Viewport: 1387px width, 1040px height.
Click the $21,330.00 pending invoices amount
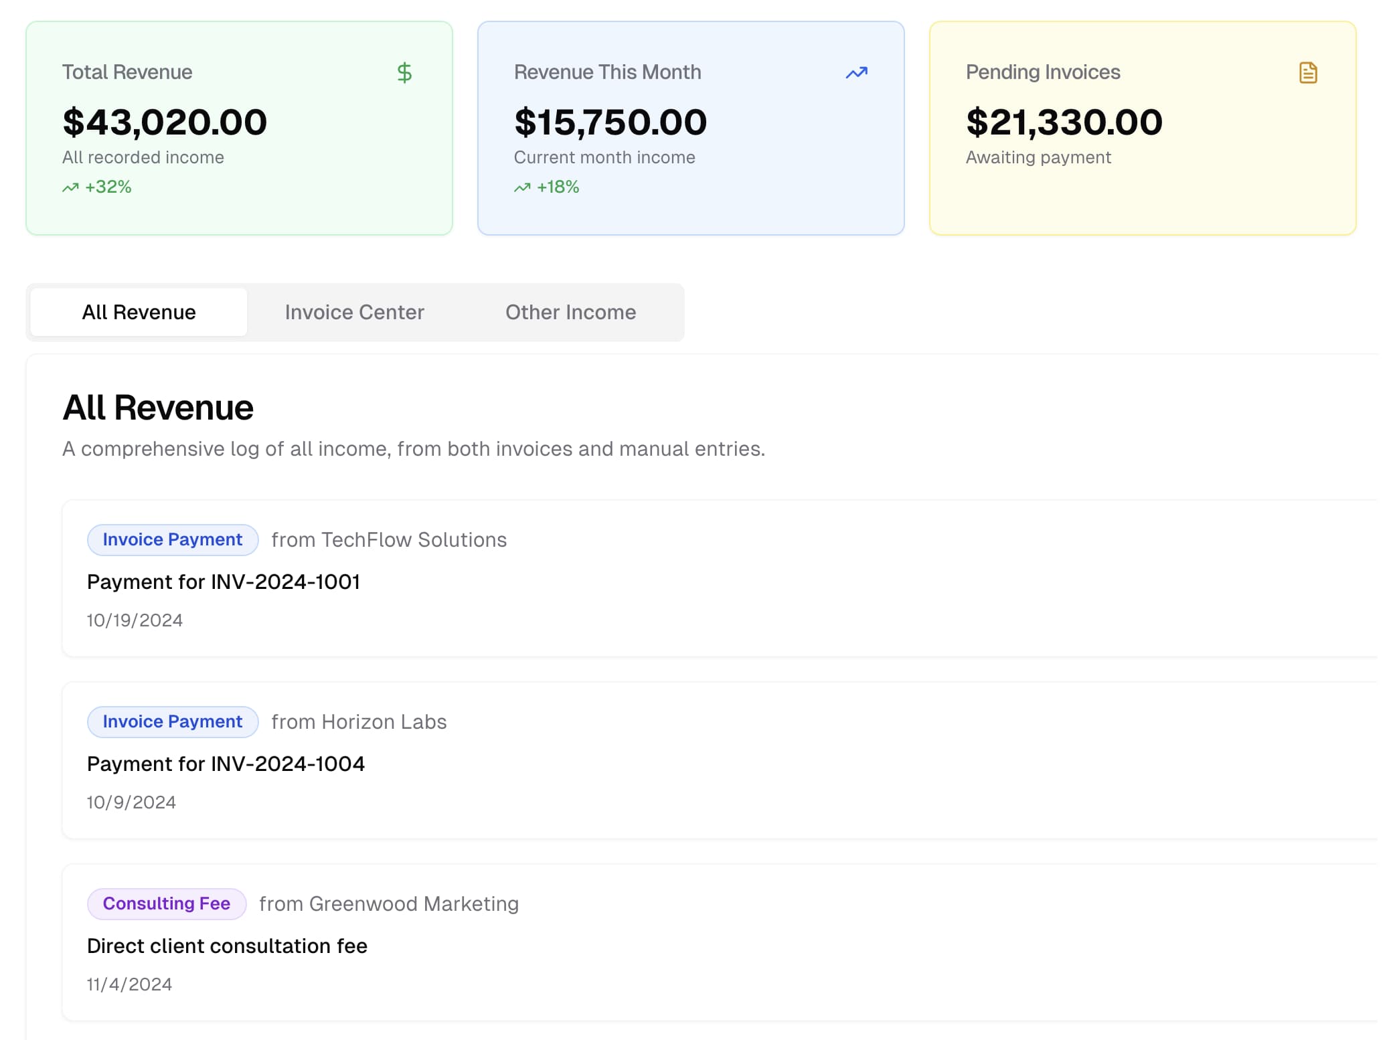[x=1064, y=122]
